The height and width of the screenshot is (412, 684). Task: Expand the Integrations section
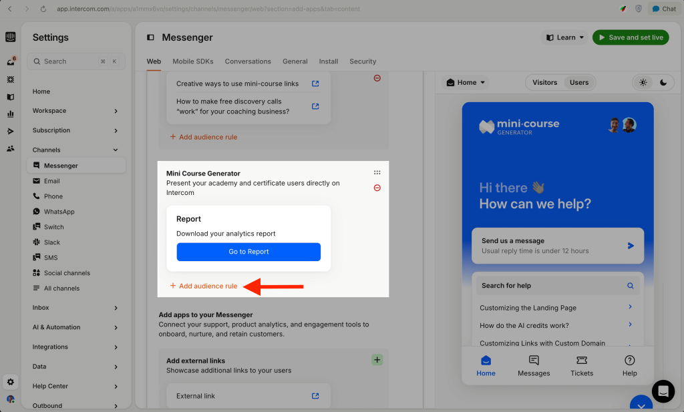click(x=75, y=347)
